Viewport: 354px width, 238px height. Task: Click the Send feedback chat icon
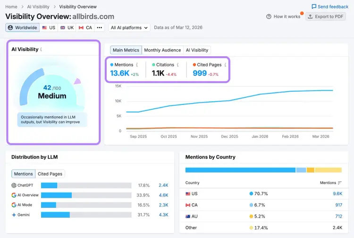click(314, 7)
